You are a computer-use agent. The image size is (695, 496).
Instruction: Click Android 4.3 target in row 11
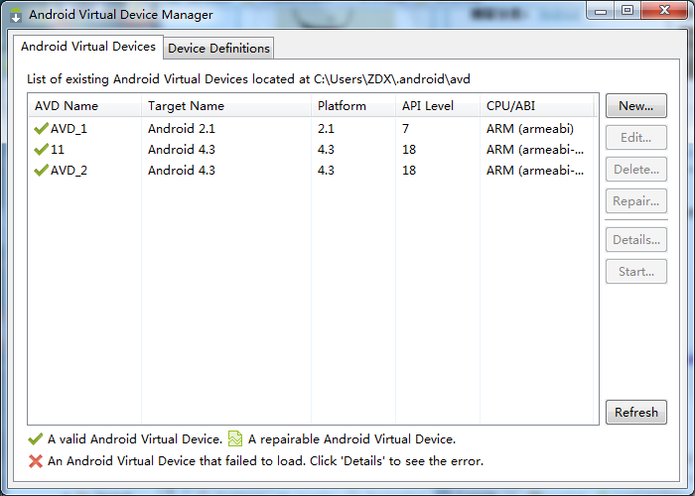[182, 150]
